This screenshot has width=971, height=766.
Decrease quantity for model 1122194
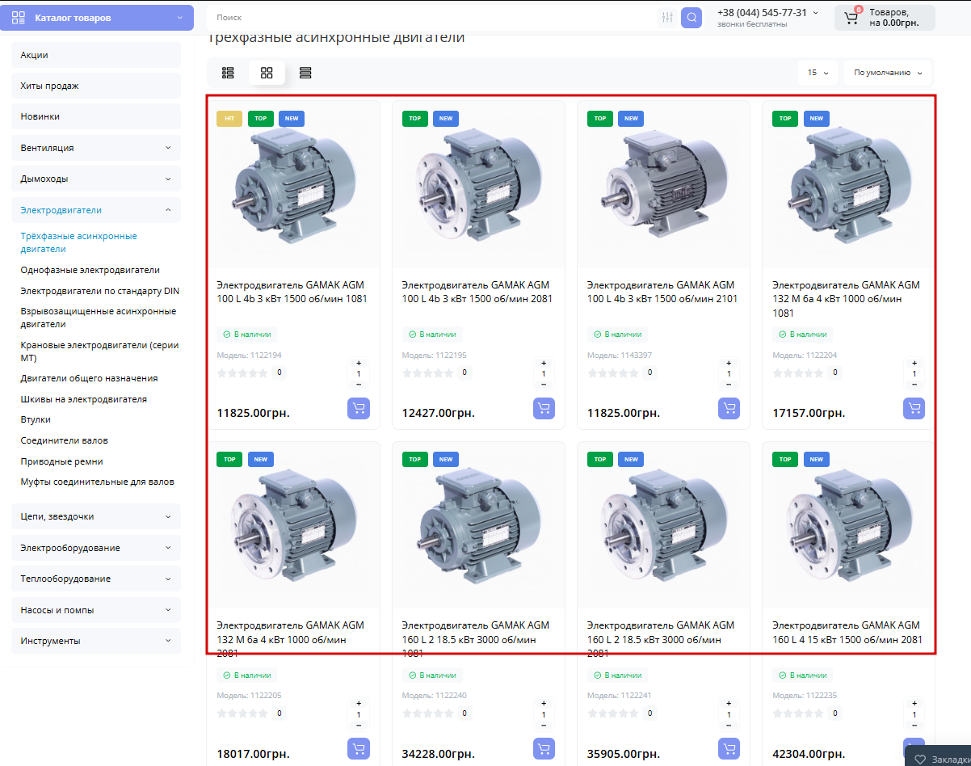pyautogui.click(x=359, y=384)
